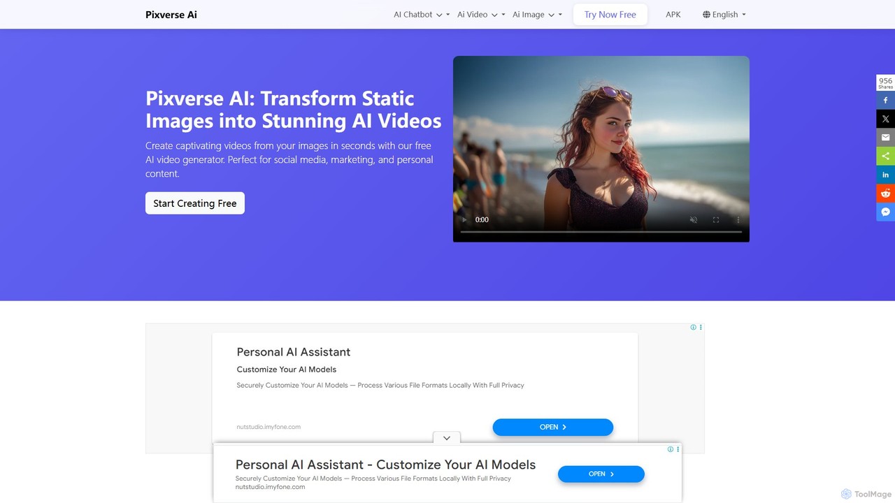
Task: Click the video time display 0:00
Action: point(482,219)
